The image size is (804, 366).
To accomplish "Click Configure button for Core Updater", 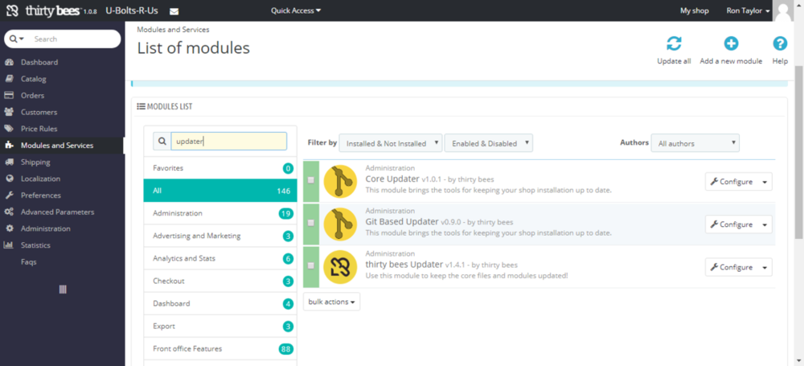I will pyautogui.click(x=731, y=182).
